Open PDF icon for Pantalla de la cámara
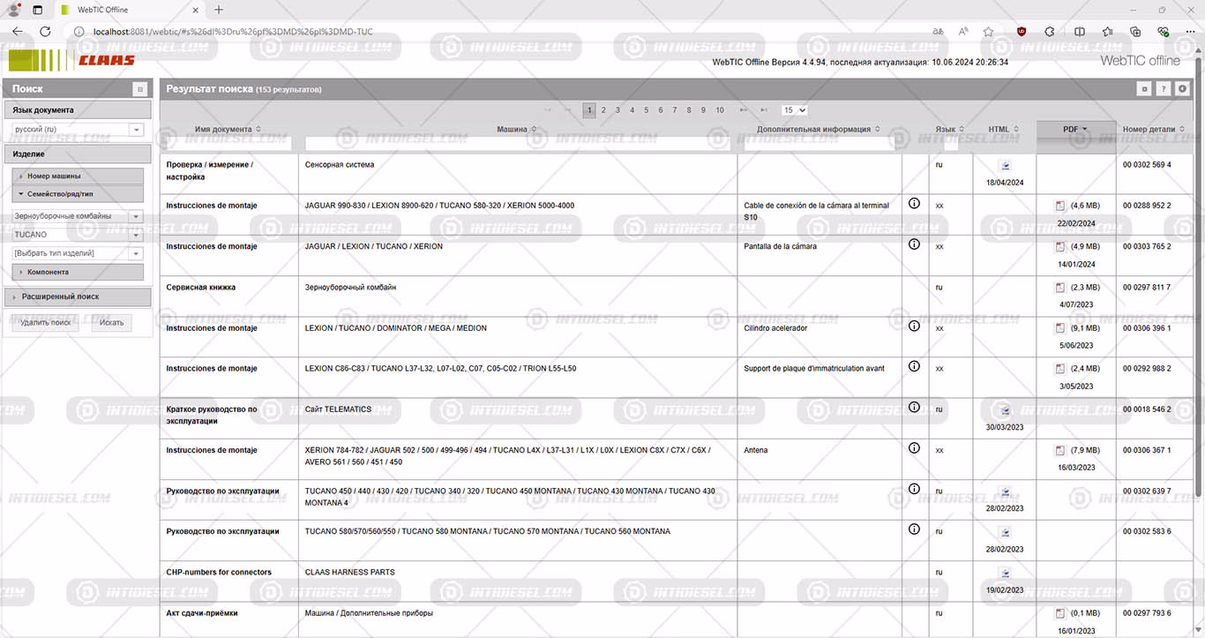 pos(1059,247)
